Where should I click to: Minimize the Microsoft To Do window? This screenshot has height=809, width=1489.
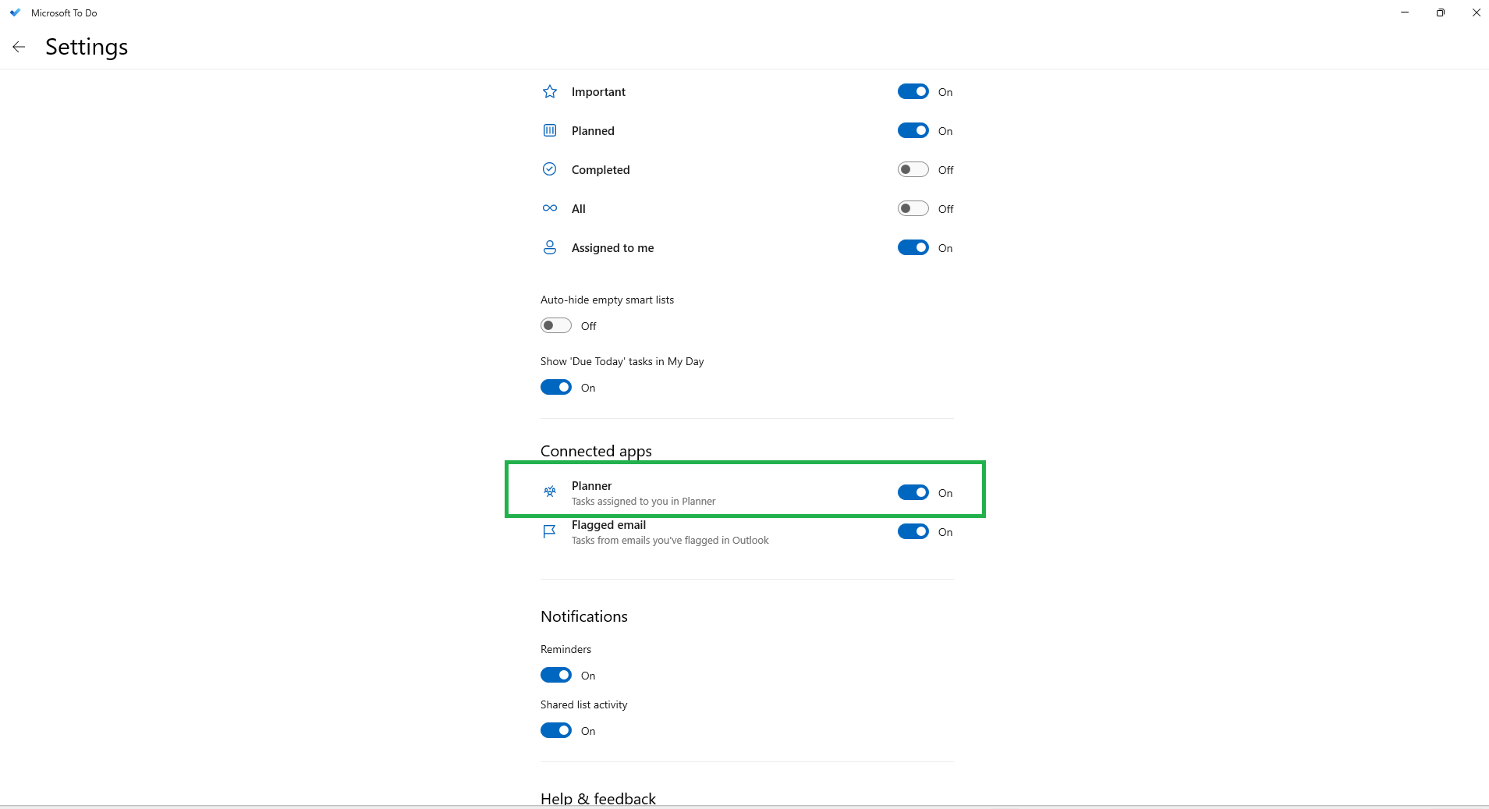point(1405,12)
